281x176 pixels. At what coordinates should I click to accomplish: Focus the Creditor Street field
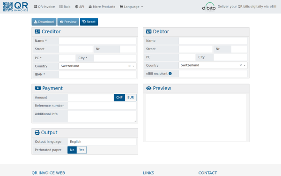tap(75, 49)
